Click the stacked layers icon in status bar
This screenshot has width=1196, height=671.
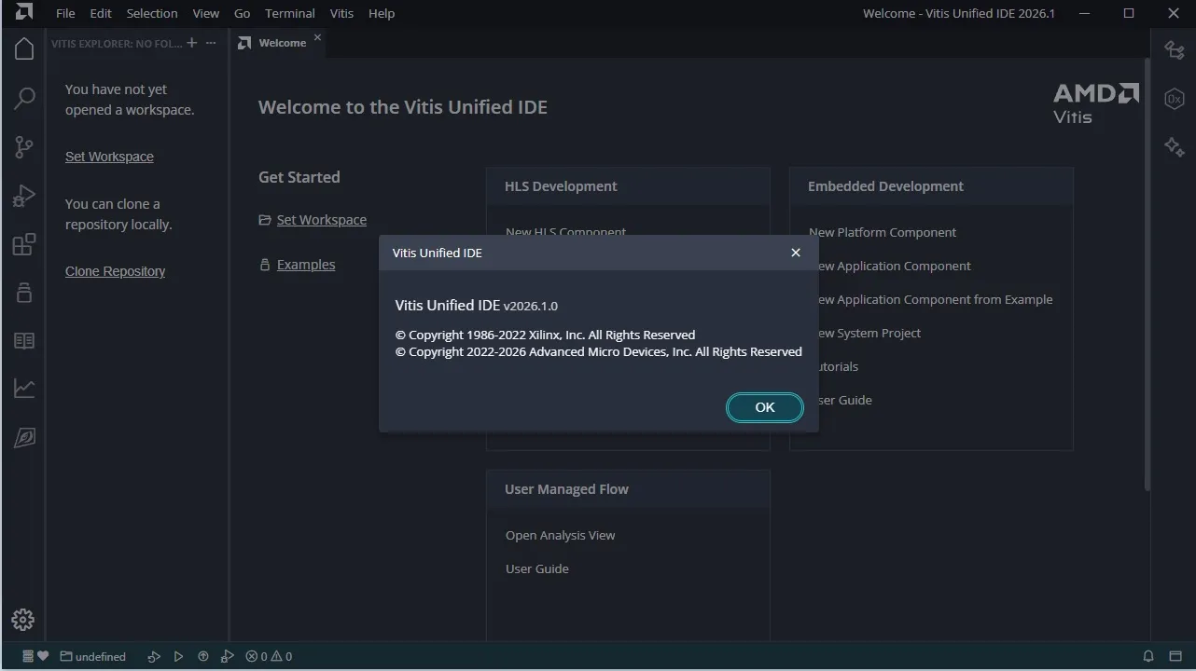(28, 656)
